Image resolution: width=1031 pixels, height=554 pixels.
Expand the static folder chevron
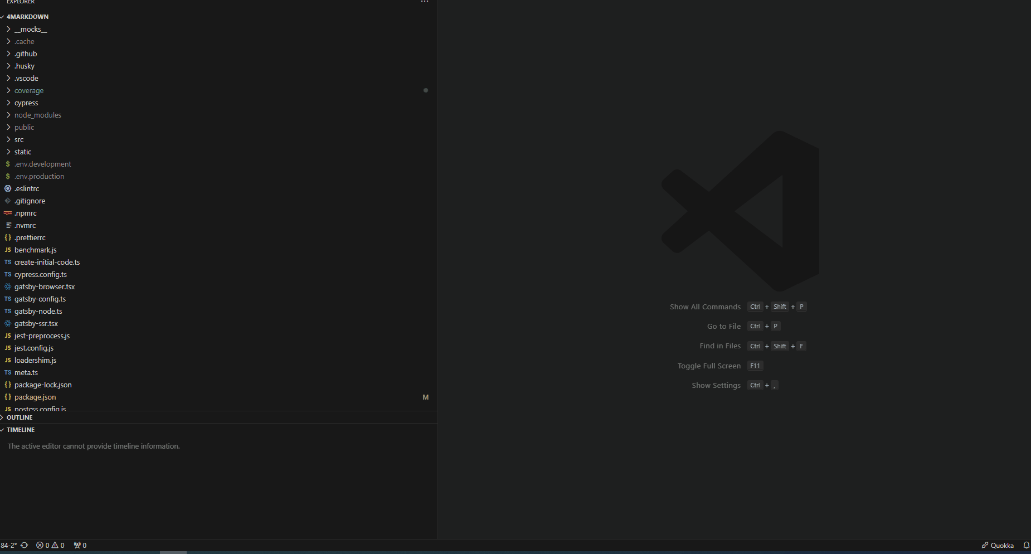point(8,152)
